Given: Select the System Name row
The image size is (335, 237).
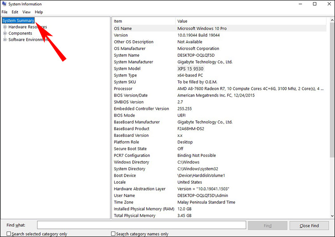Looking at the screenshot, I should (x=219, y=55).
